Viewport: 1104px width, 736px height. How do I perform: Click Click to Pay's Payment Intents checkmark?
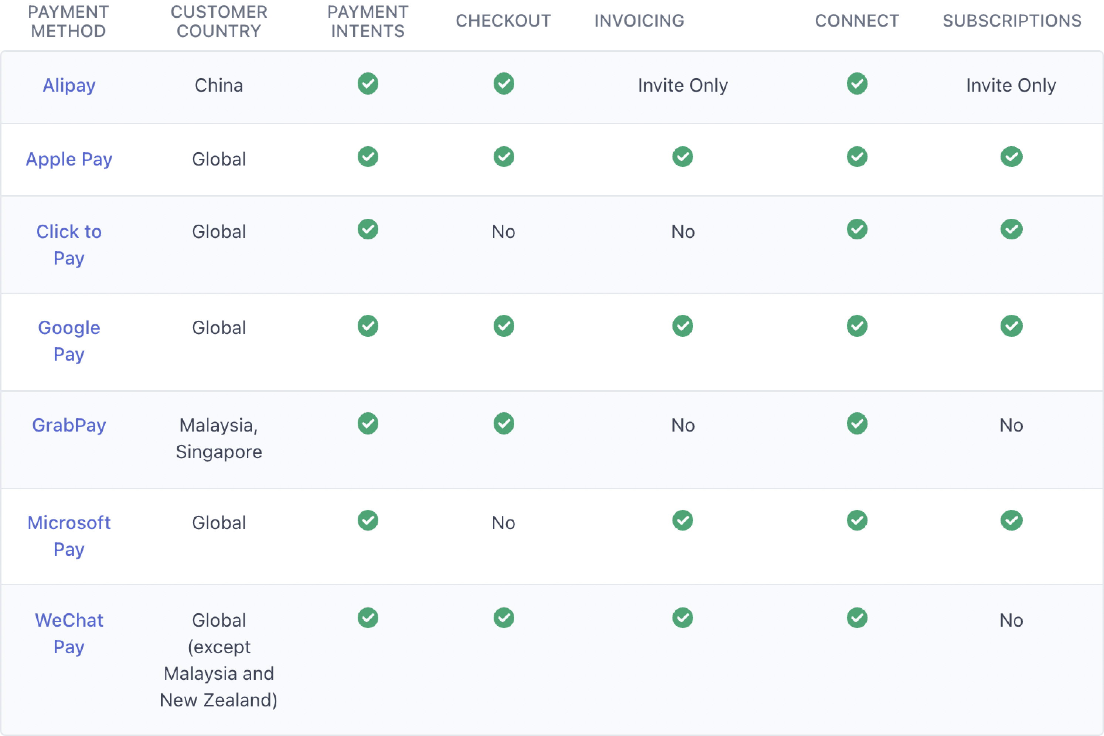coord(368,229)
